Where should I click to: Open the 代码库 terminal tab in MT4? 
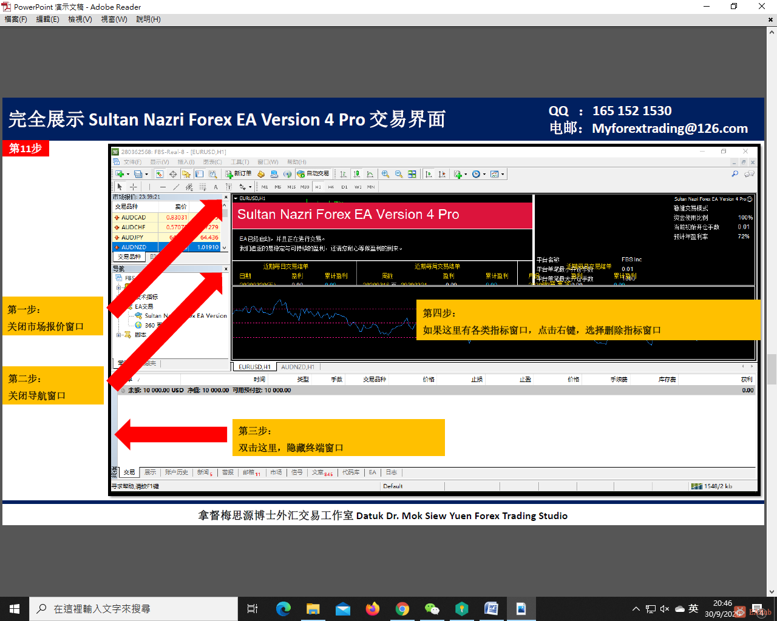[351, 472]
